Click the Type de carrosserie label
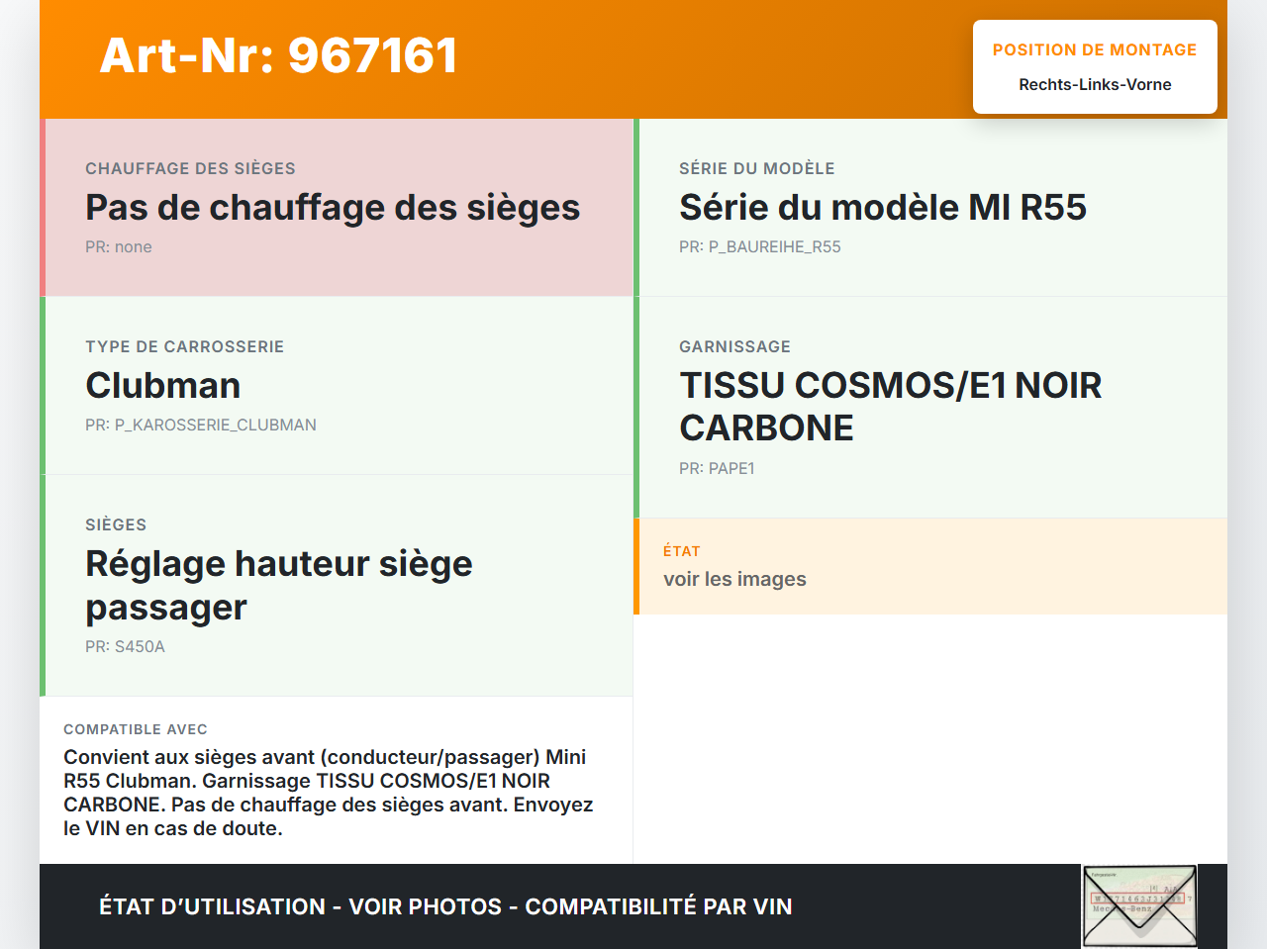This screenshot has height=949, width=1267. click(x=184, y=346)
